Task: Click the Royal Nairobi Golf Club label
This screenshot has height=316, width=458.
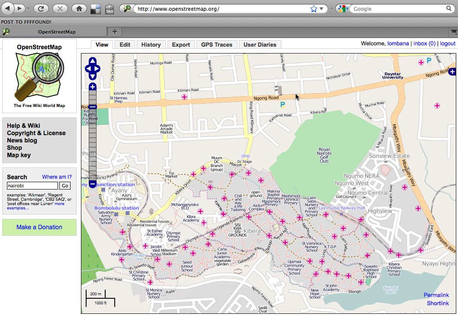Action: pos(324,155)
